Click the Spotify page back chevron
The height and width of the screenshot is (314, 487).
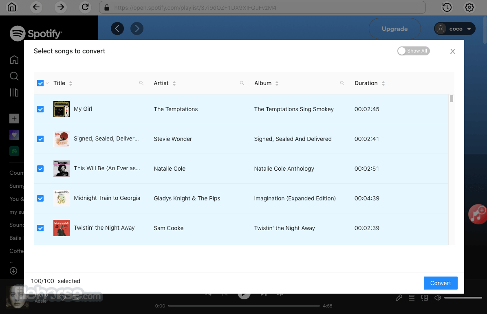click(x=117, y=29)
